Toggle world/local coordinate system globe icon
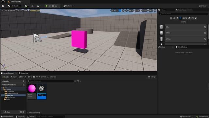 click(123, 10)
